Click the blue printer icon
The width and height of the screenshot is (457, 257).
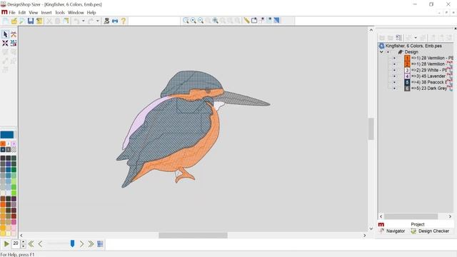click(115, 21)
